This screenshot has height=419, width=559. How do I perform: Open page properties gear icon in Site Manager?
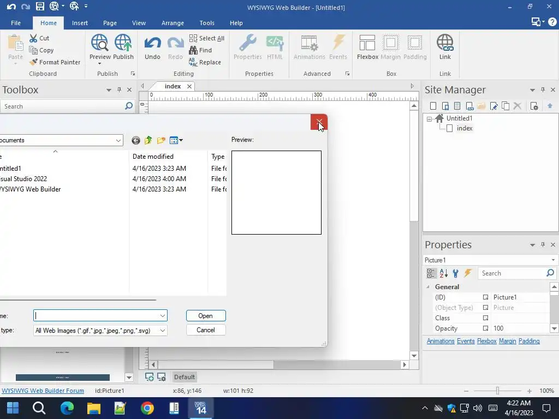pos(534,106)
